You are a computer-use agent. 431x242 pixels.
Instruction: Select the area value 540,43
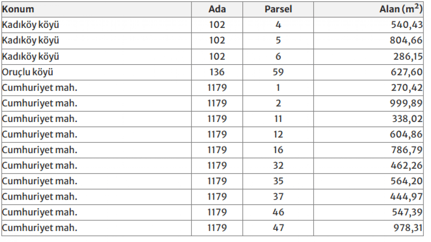[407, 25]
